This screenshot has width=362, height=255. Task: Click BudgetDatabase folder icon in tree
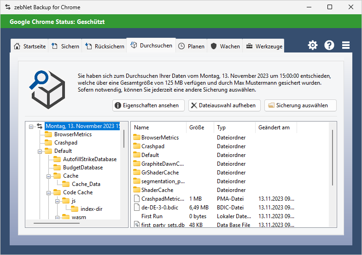pos(57,168)
